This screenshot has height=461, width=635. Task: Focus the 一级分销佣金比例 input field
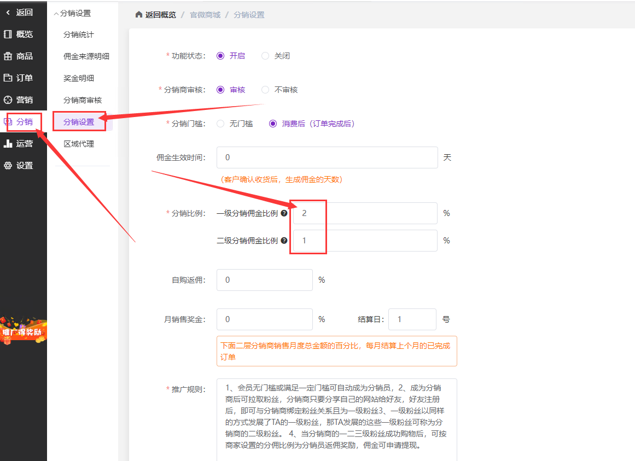tap(365, 213)
